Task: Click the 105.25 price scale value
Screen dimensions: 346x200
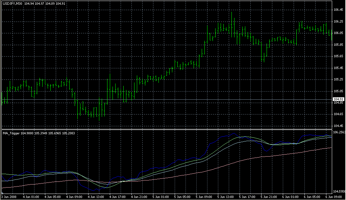Action: (338, 79)
